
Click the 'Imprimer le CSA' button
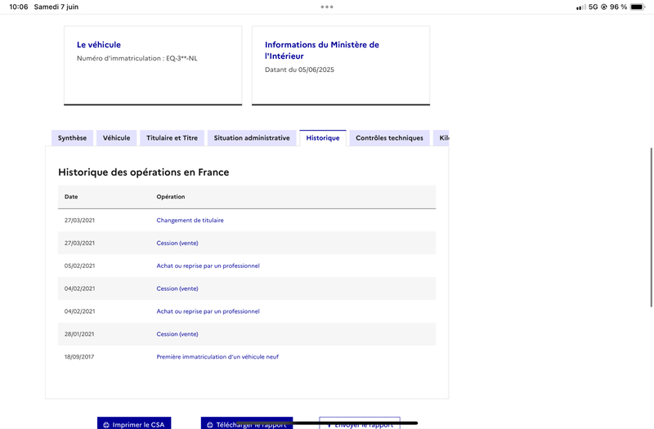134,422
